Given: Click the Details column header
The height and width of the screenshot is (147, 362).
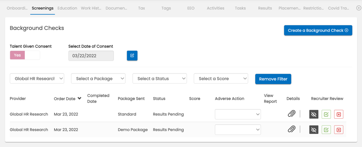Looking at the screenshot, I should 293,98.
